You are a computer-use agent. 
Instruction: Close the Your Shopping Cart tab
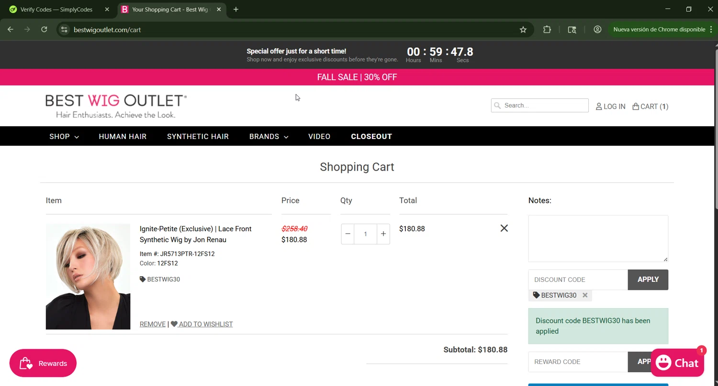[219, 9]
